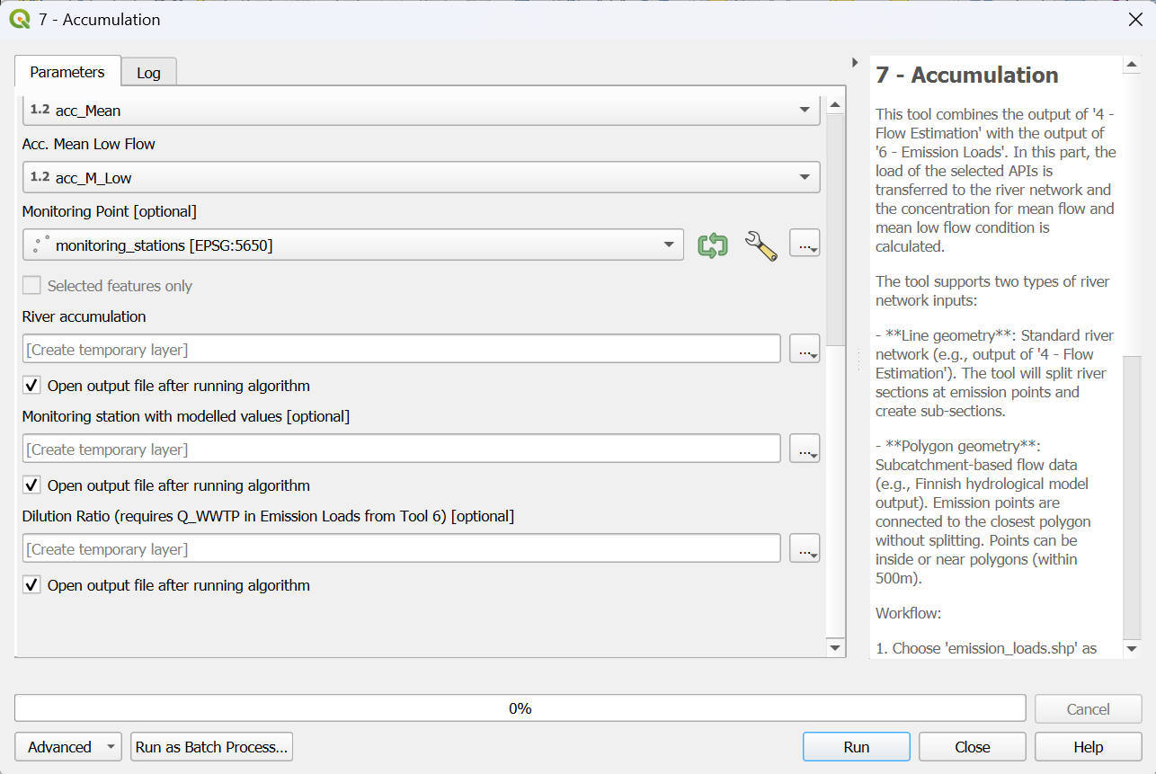Click parameters panel scrollbar up arrow
The height and width of the screenshot is (774, 1156).
[x=835, y=105]
